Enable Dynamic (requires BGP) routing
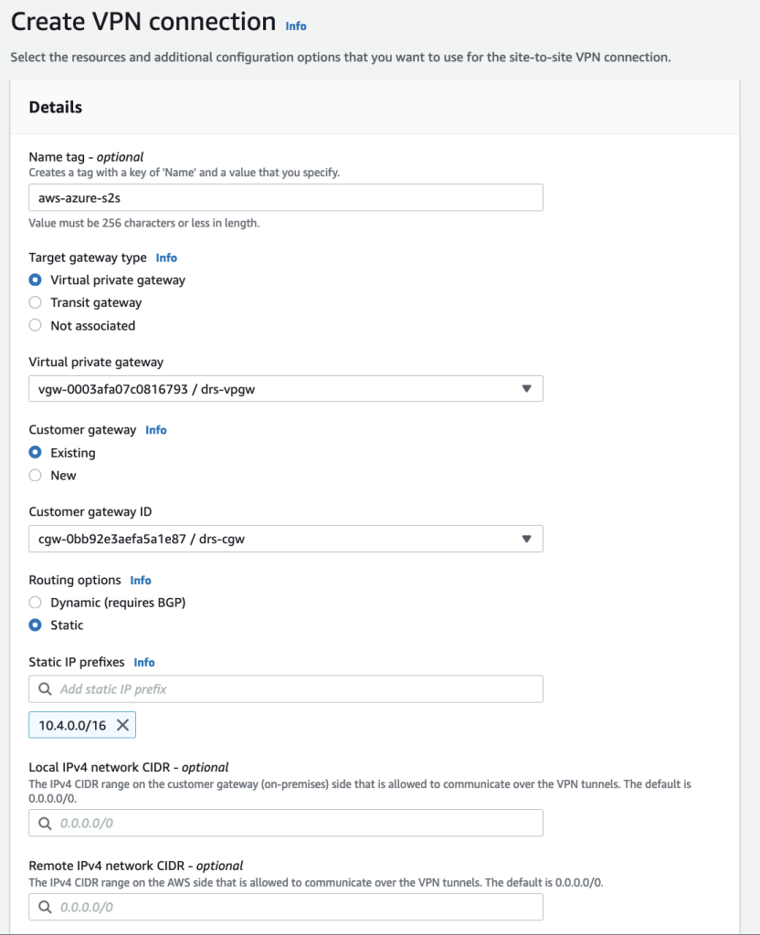This screenshot has width=760, height=935. [35, 603]
